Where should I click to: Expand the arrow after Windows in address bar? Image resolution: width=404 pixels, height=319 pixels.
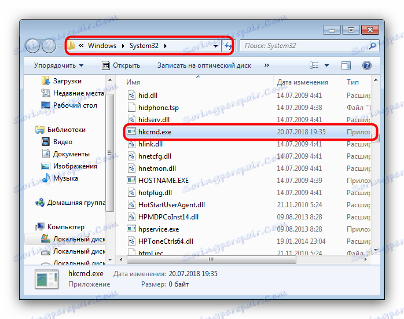click(123, 46)
